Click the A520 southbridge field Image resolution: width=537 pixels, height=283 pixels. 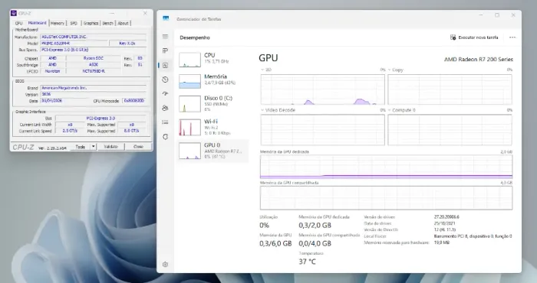[x=93, y=64]
